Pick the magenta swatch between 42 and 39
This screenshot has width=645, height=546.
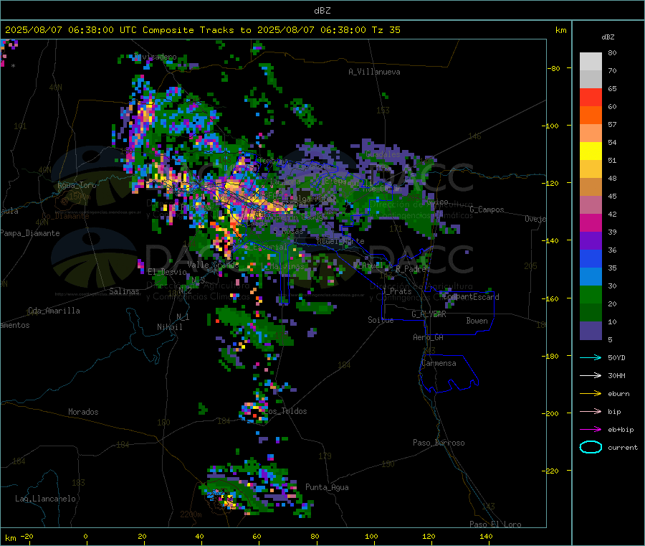point(591,222)
